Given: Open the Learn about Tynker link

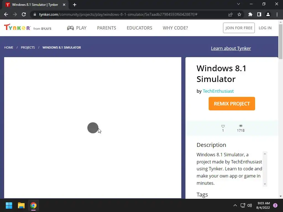Looking at the screenshot, I should click(x=231, y=48).
